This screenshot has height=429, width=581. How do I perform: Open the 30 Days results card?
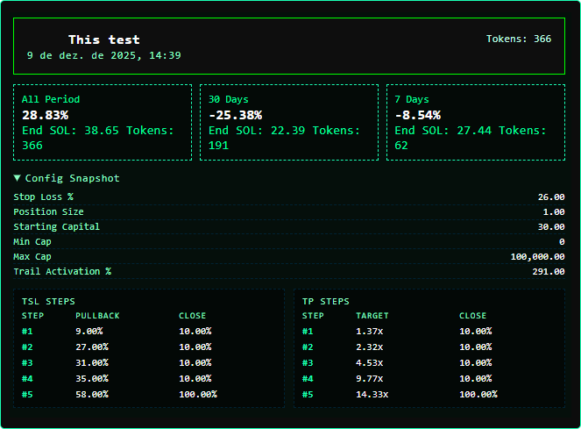[289, 123]
